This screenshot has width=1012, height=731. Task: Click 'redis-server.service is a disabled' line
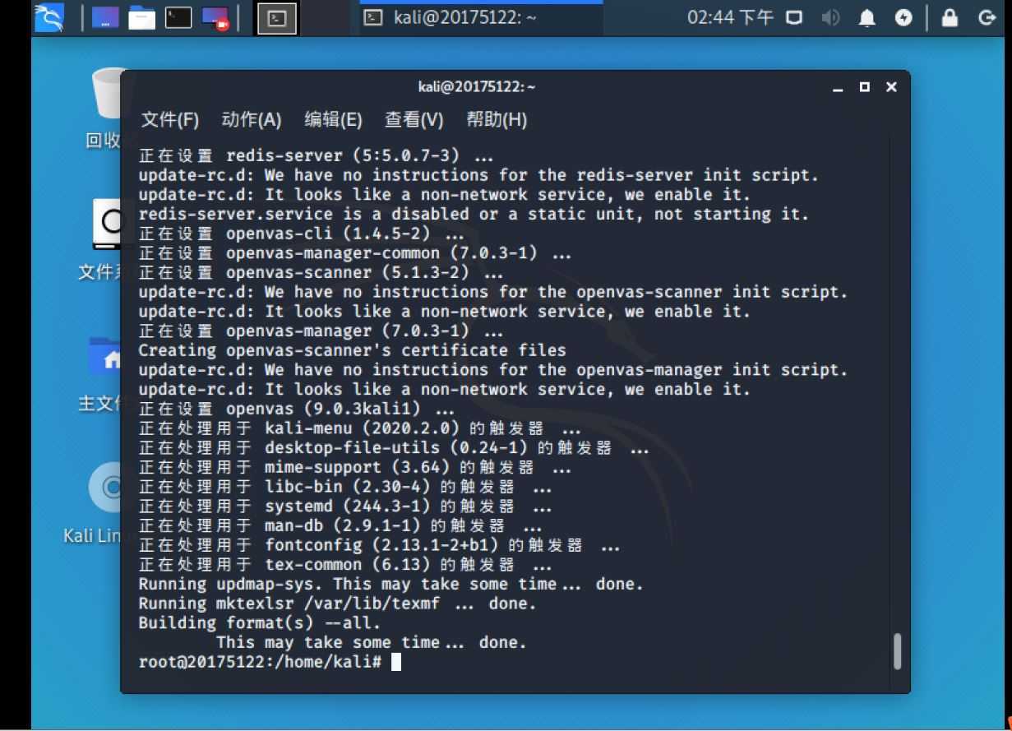pyautogui.click(x=474, y=214)
